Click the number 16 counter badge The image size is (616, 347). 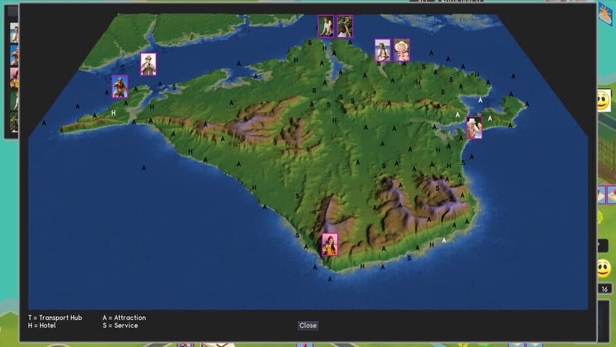tap(605, 289)
